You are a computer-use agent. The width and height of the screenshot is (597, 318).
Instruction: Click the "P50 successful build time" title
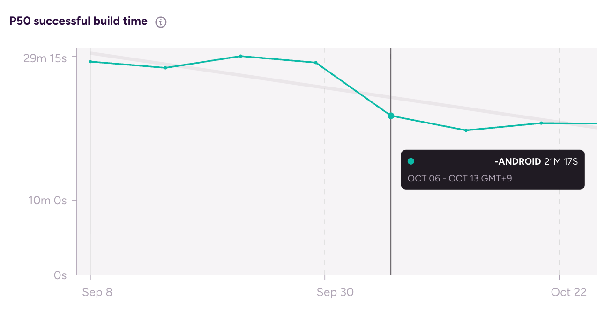79,21
